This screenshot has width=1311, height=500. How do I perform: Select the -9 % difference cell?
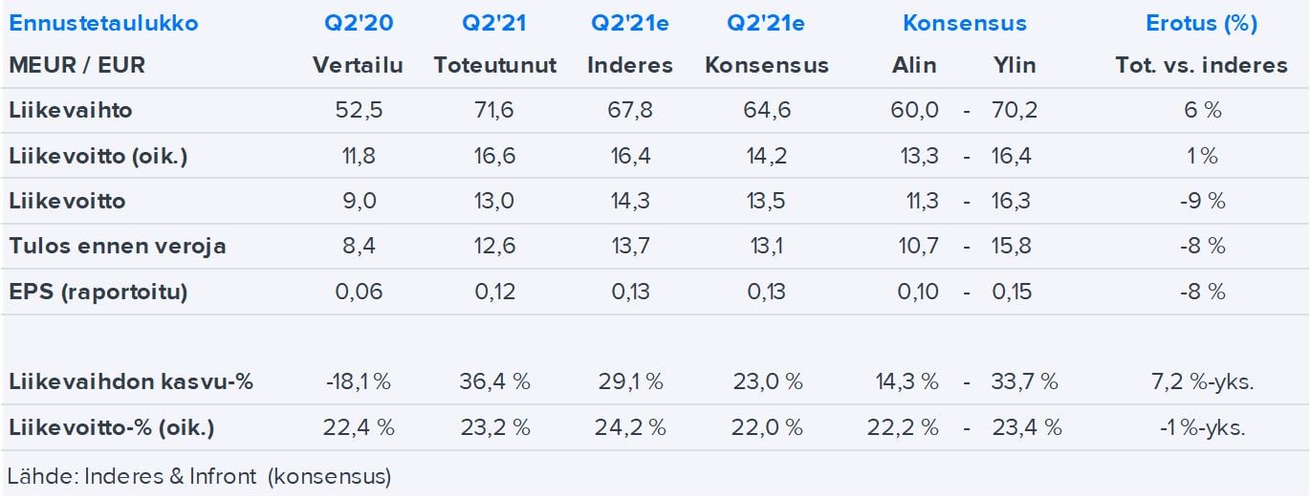click(1201, 201)
